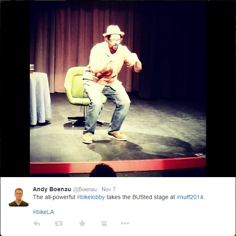Retweet this tweet using retweet icon
The height and width of the screenshot is (236, 236).
59,224
